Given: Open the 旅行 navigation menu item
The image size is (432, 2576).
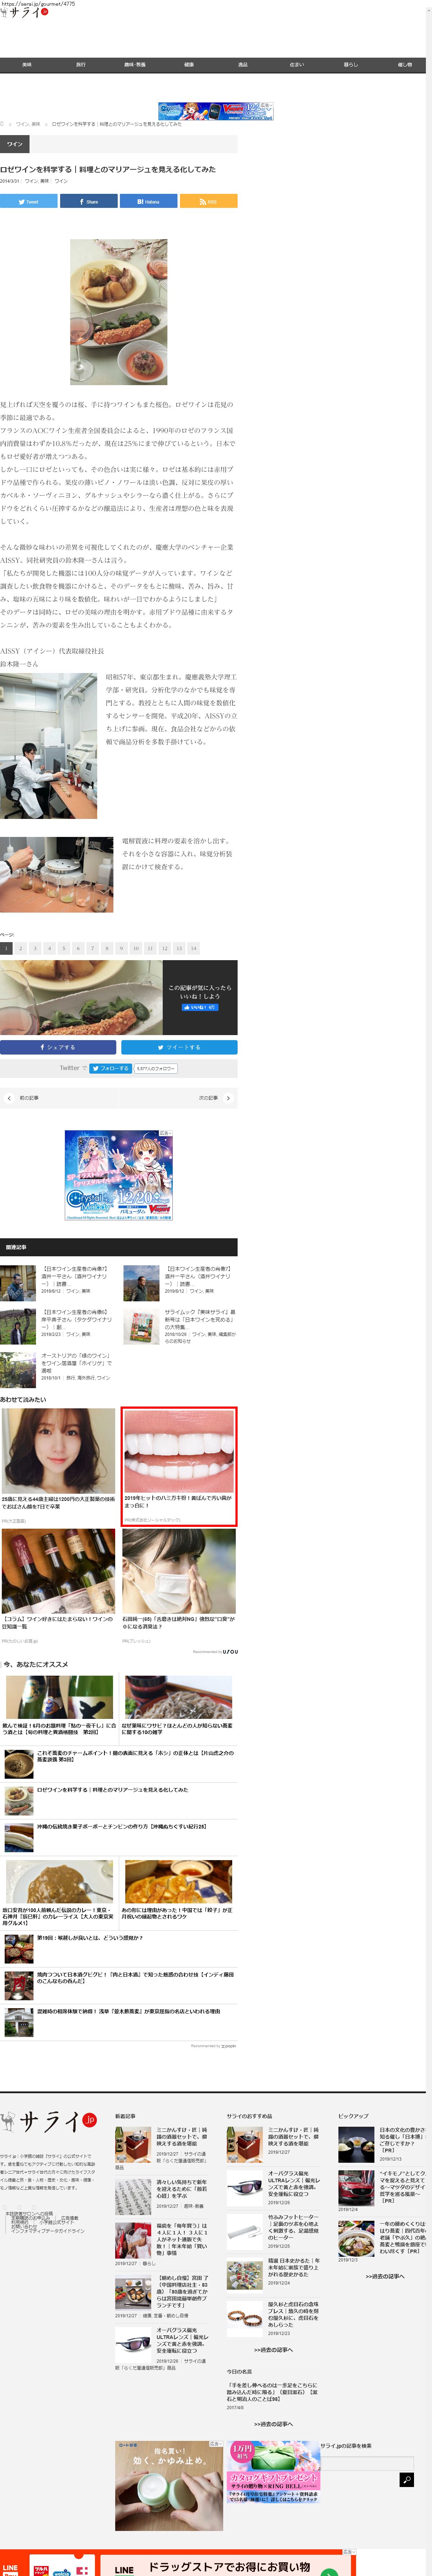Looking at the screenshot, I should pyautogui.click(x=81, y=65).
